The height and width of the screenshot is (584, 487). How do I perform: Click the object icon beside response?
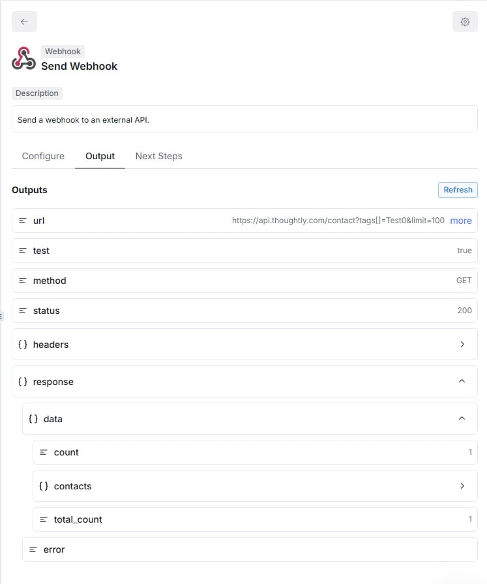tap(25, 381)
